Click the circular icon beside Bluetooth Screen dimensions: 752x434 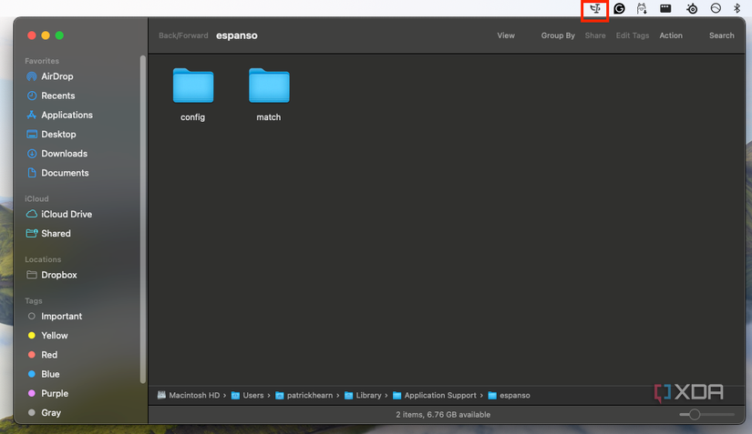click(x=716, y=8)
